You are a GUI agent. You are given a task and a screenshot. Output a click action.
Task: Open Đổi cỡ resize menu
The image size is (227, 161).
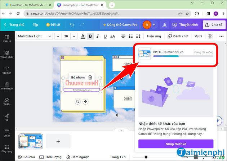pyautogui.click(x=53, y=25)
